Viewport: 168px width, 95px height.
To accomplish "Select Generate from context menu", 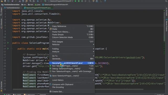I will point(72,59).
